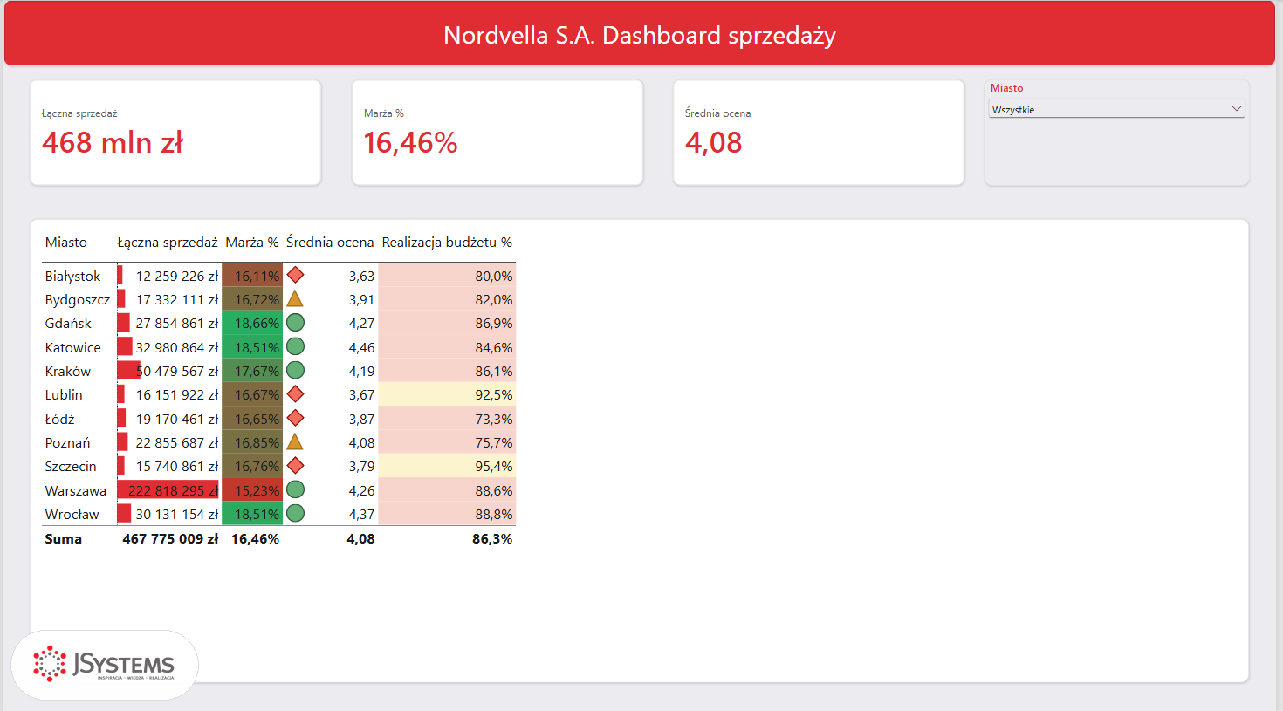This screenshot has width=1283, height=711.
Task: Click average rating 3,63
Action: (x=361, y=276)
